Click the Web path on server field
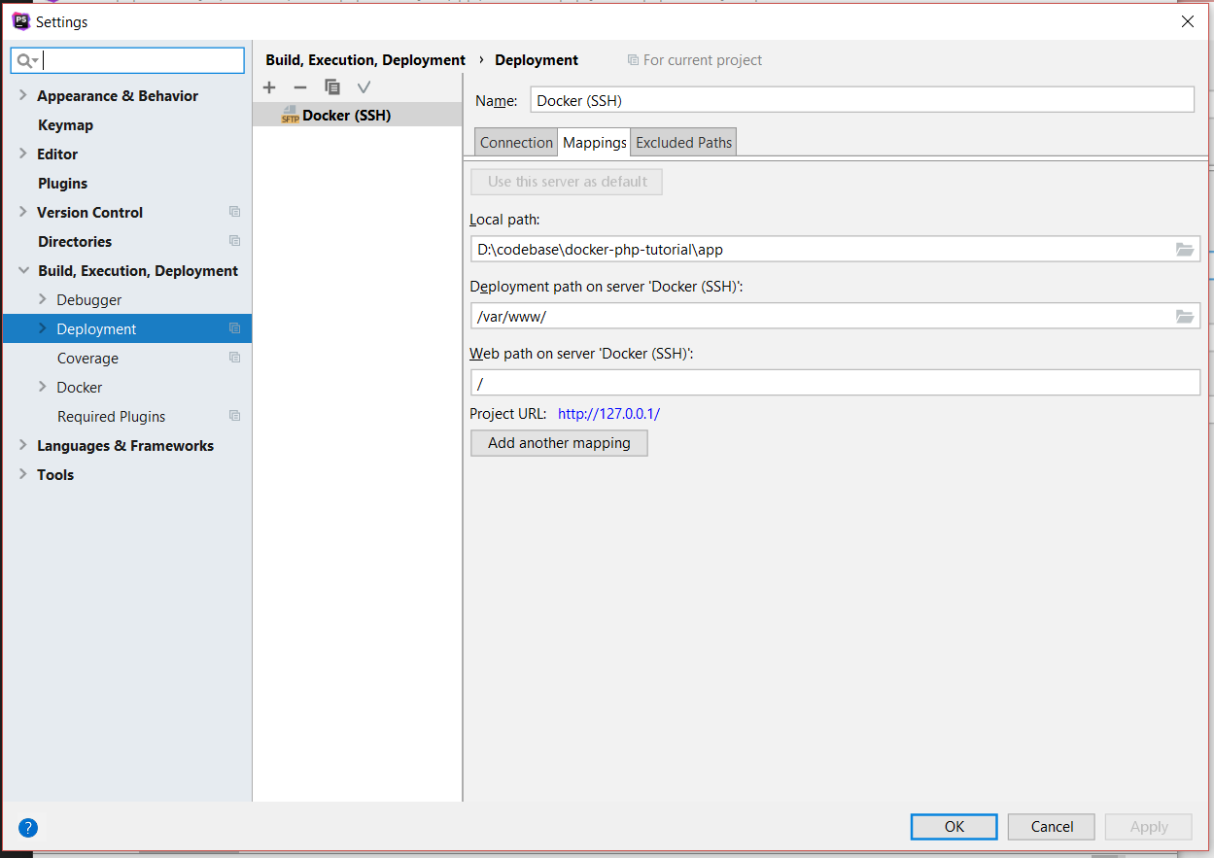Image resolution: width=1214 pixels, height=858 pixels. [x=835, y=383]
